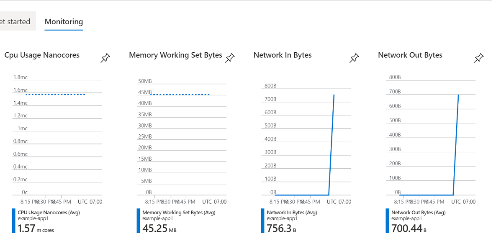Click the Network In Bytes chart title
Viewport: 496px width, 244px height.
(282, 55)
